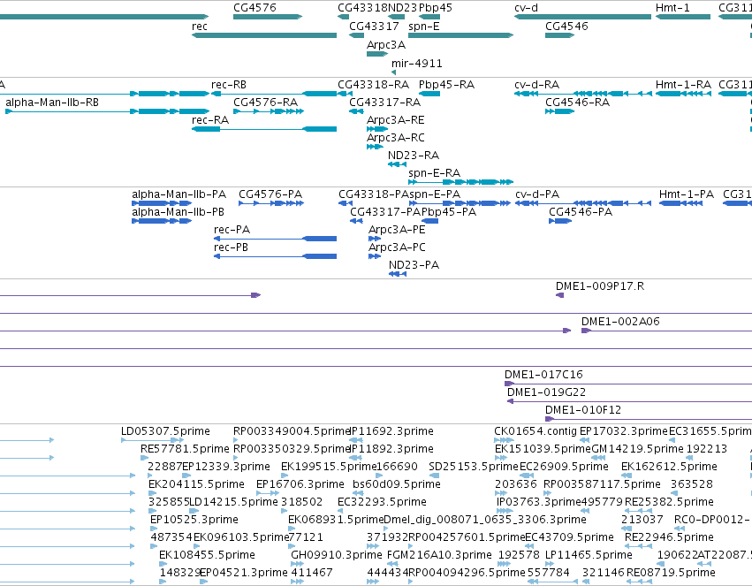Image resolution: width=752 pixels, height=586 pixels.
Task: Open protein CG4576-PA label
Action: coord(270,194)
